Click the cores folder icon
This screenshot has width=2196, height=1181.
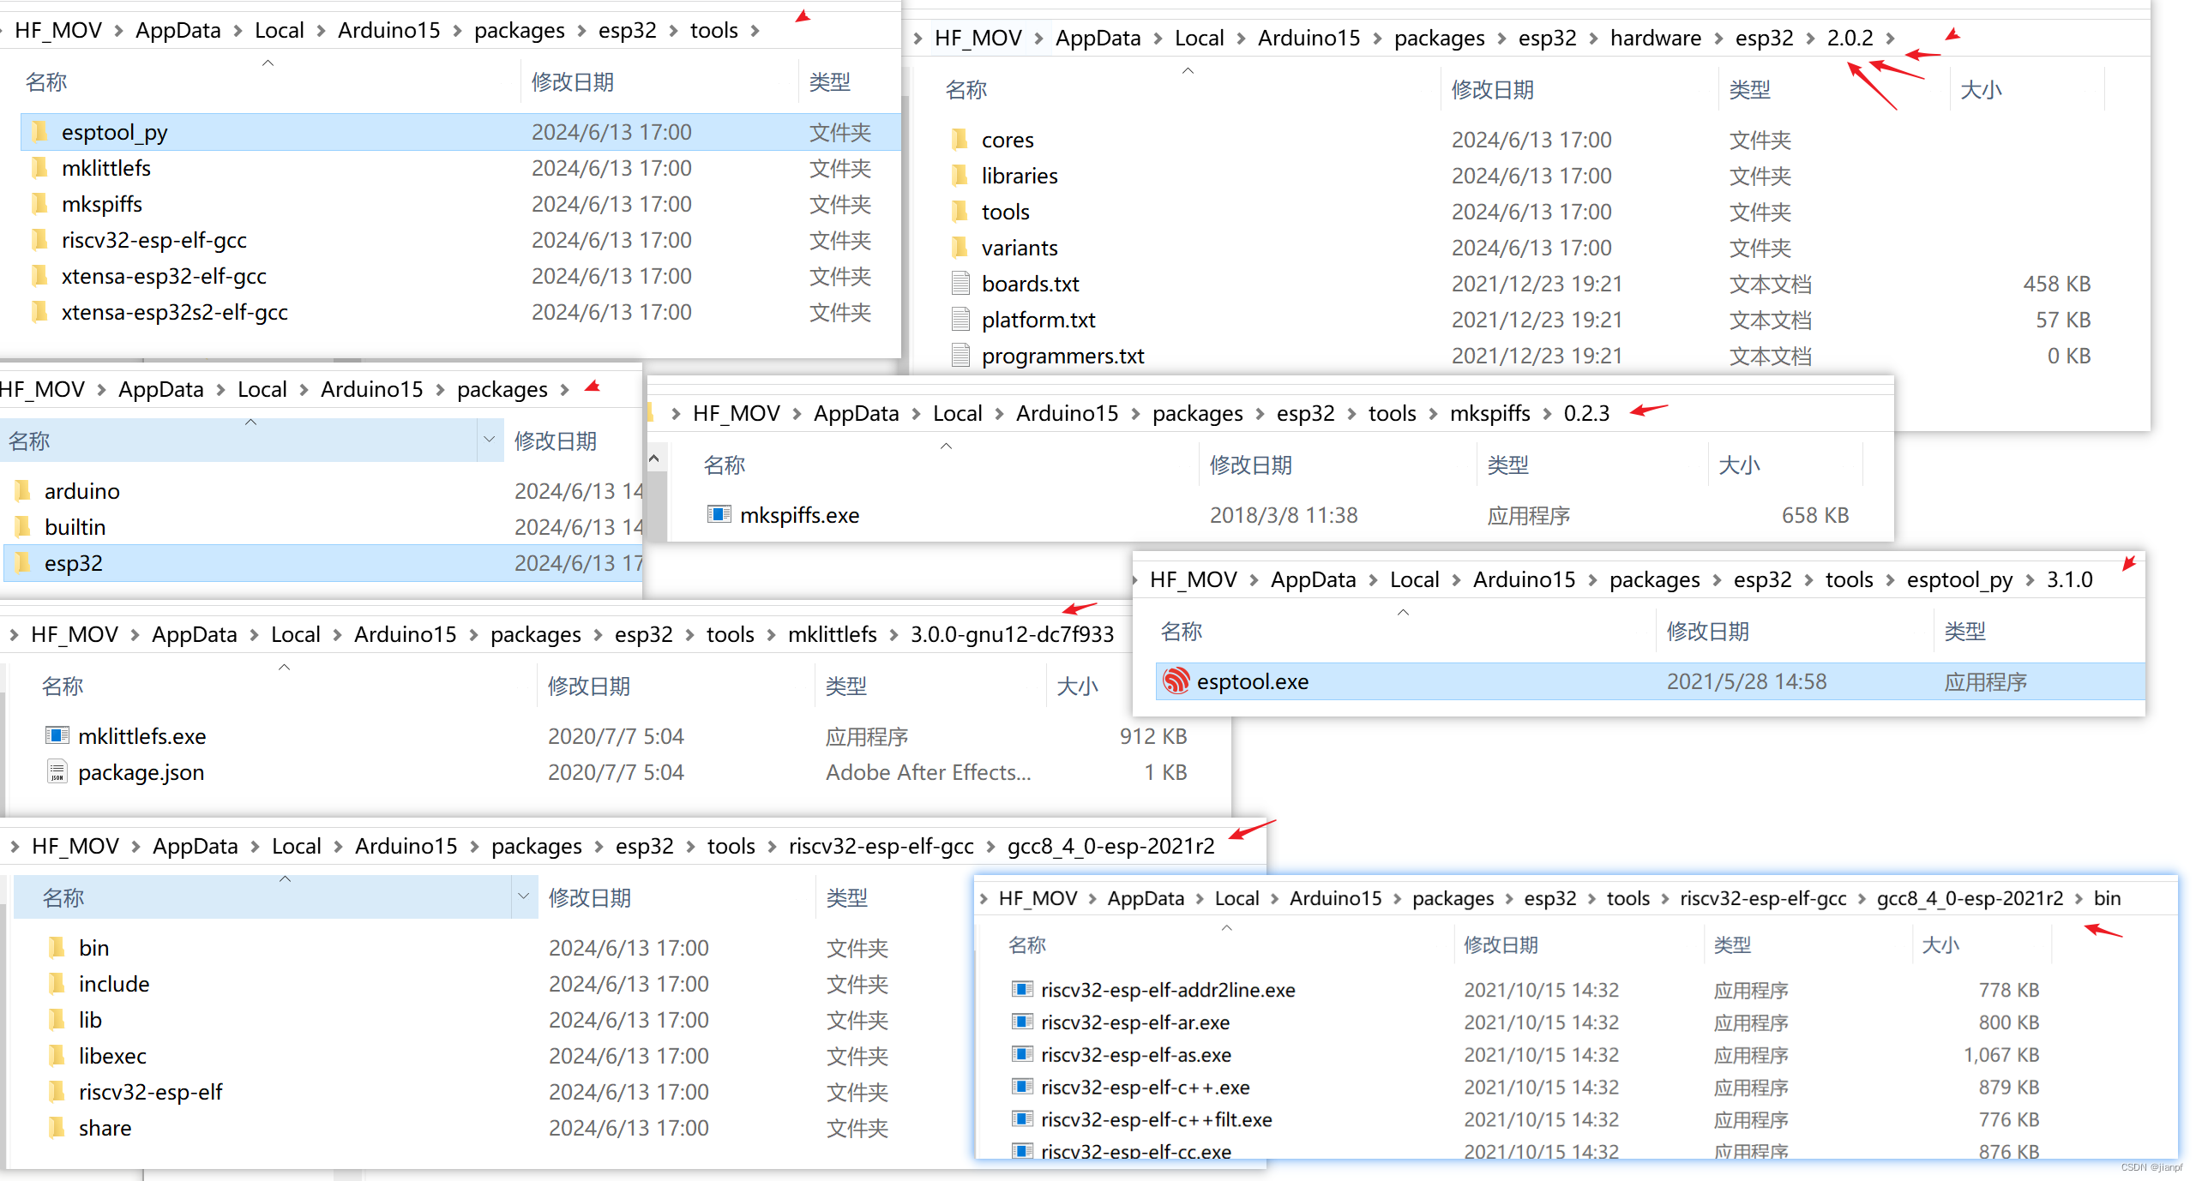960,140
